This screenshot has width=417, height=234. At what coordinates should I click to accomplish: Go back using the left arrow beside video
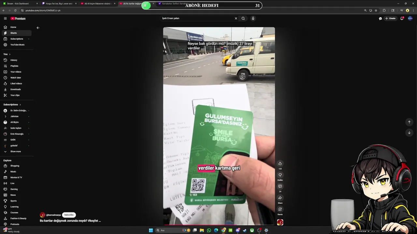[x=38, y=28]
